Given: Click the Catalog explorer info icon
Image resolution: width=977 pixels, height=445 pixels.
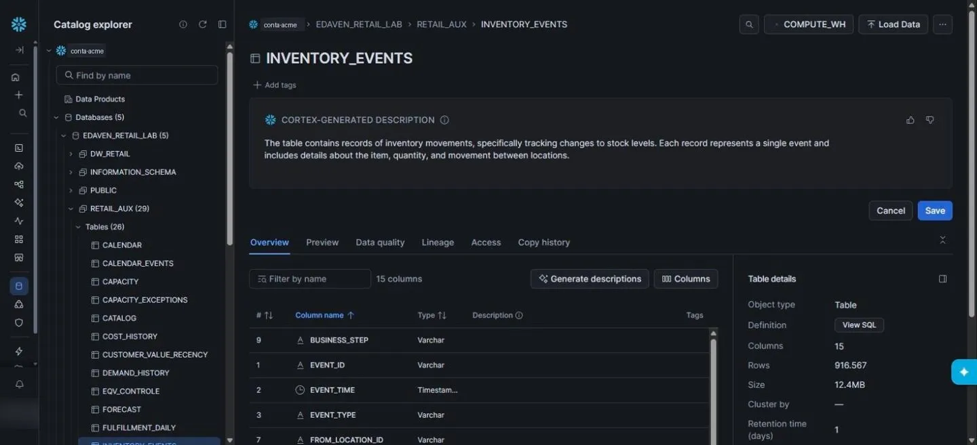Looking at the screenshot, I should pyautogui.click(x=183, y=24).
